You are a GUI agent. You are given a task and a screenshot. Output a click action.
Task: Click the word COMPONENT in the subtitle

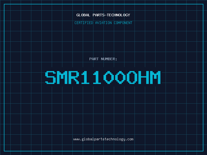pyautogui.click(x=123, y=23)
